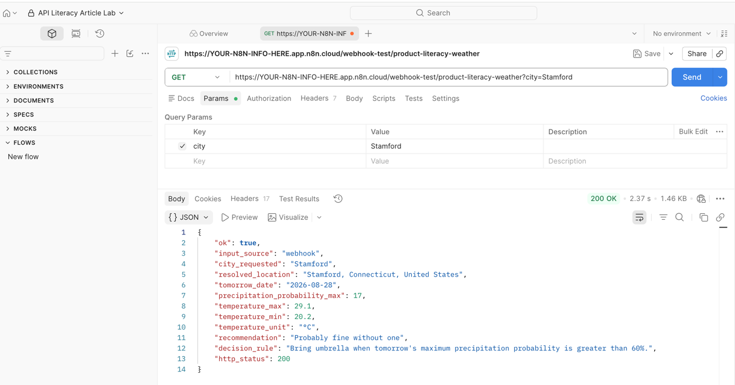Open the JSON format dropdown

[x=189, y=218]
